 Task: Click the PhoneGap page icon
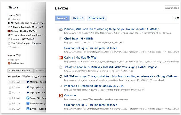(x=61, y=86)
